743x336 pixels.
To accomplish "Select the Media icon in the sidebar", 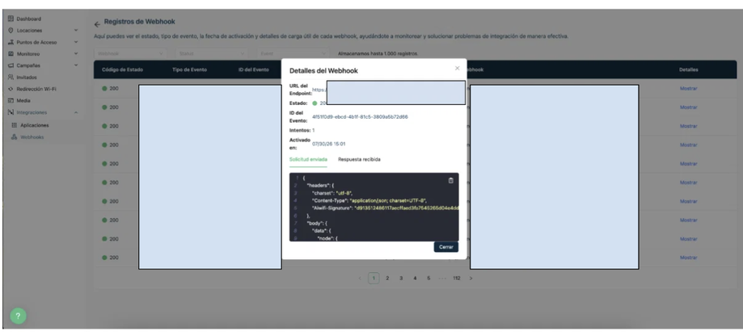I will pos(11,100).
